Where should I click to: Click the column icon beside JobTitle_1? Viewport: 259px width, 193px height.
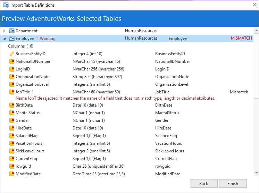pos(12,92)
